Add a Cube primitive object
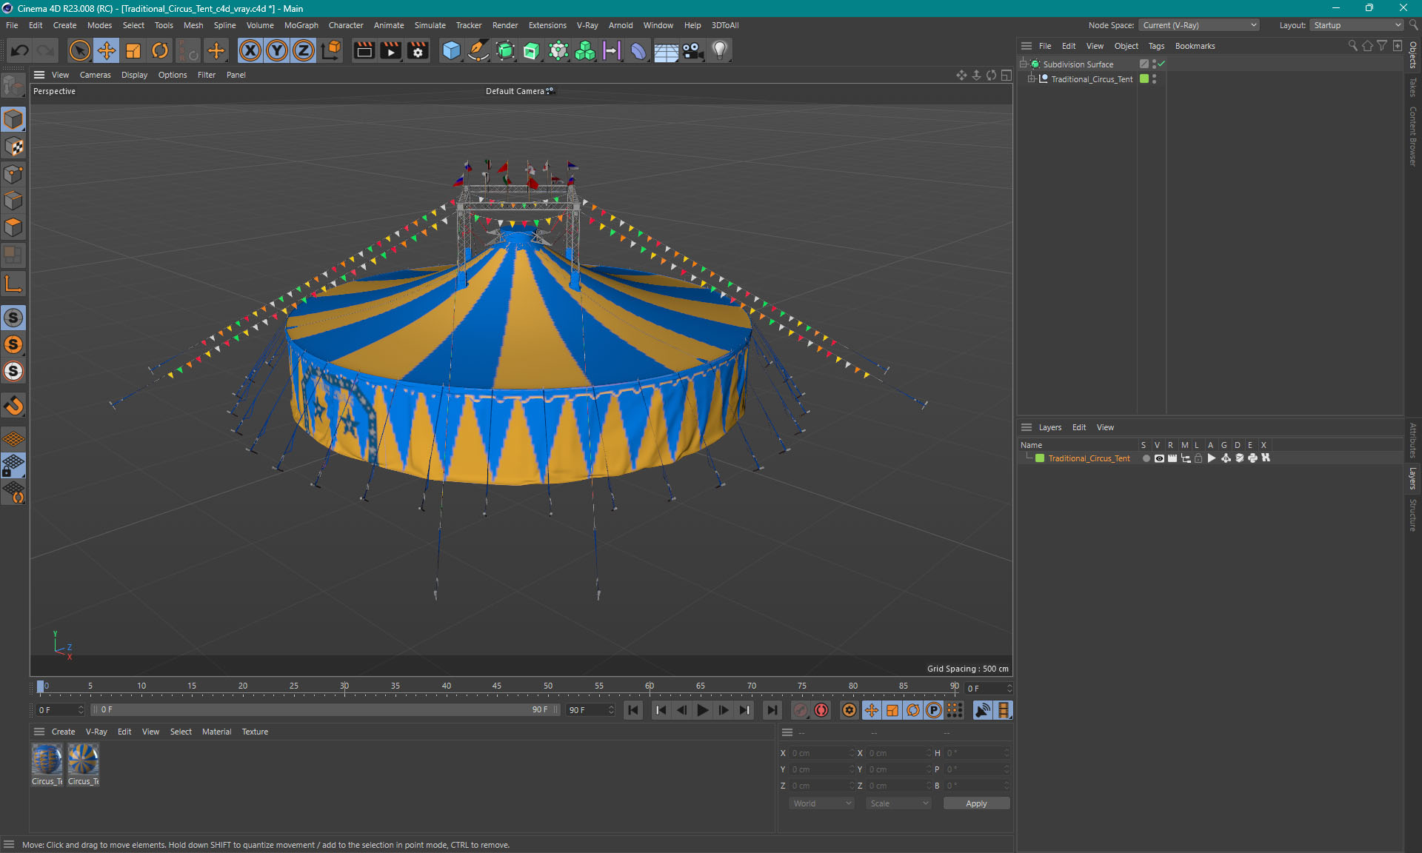 [451, 50]
